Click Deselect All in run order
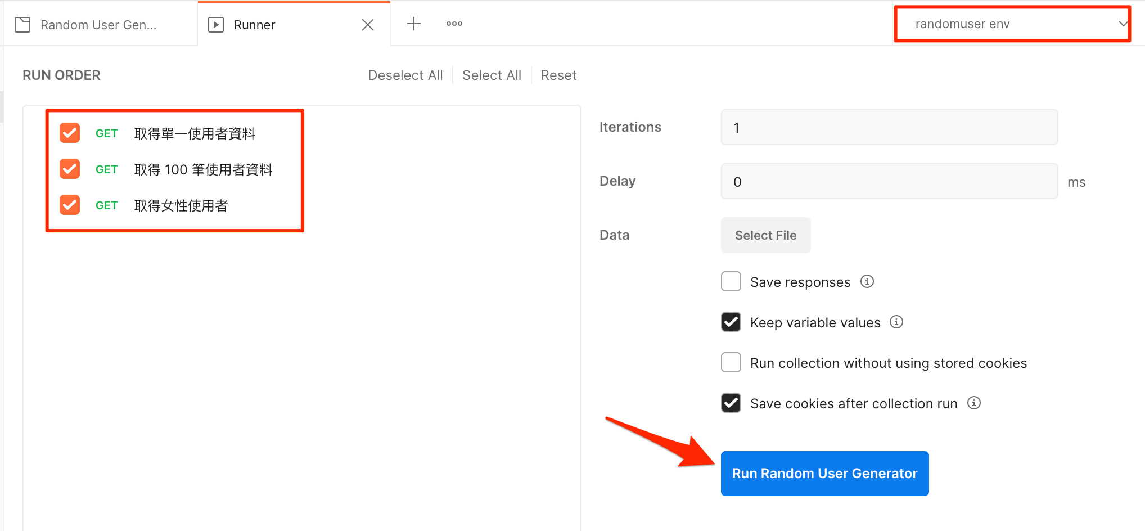 [x=405, y=75]
